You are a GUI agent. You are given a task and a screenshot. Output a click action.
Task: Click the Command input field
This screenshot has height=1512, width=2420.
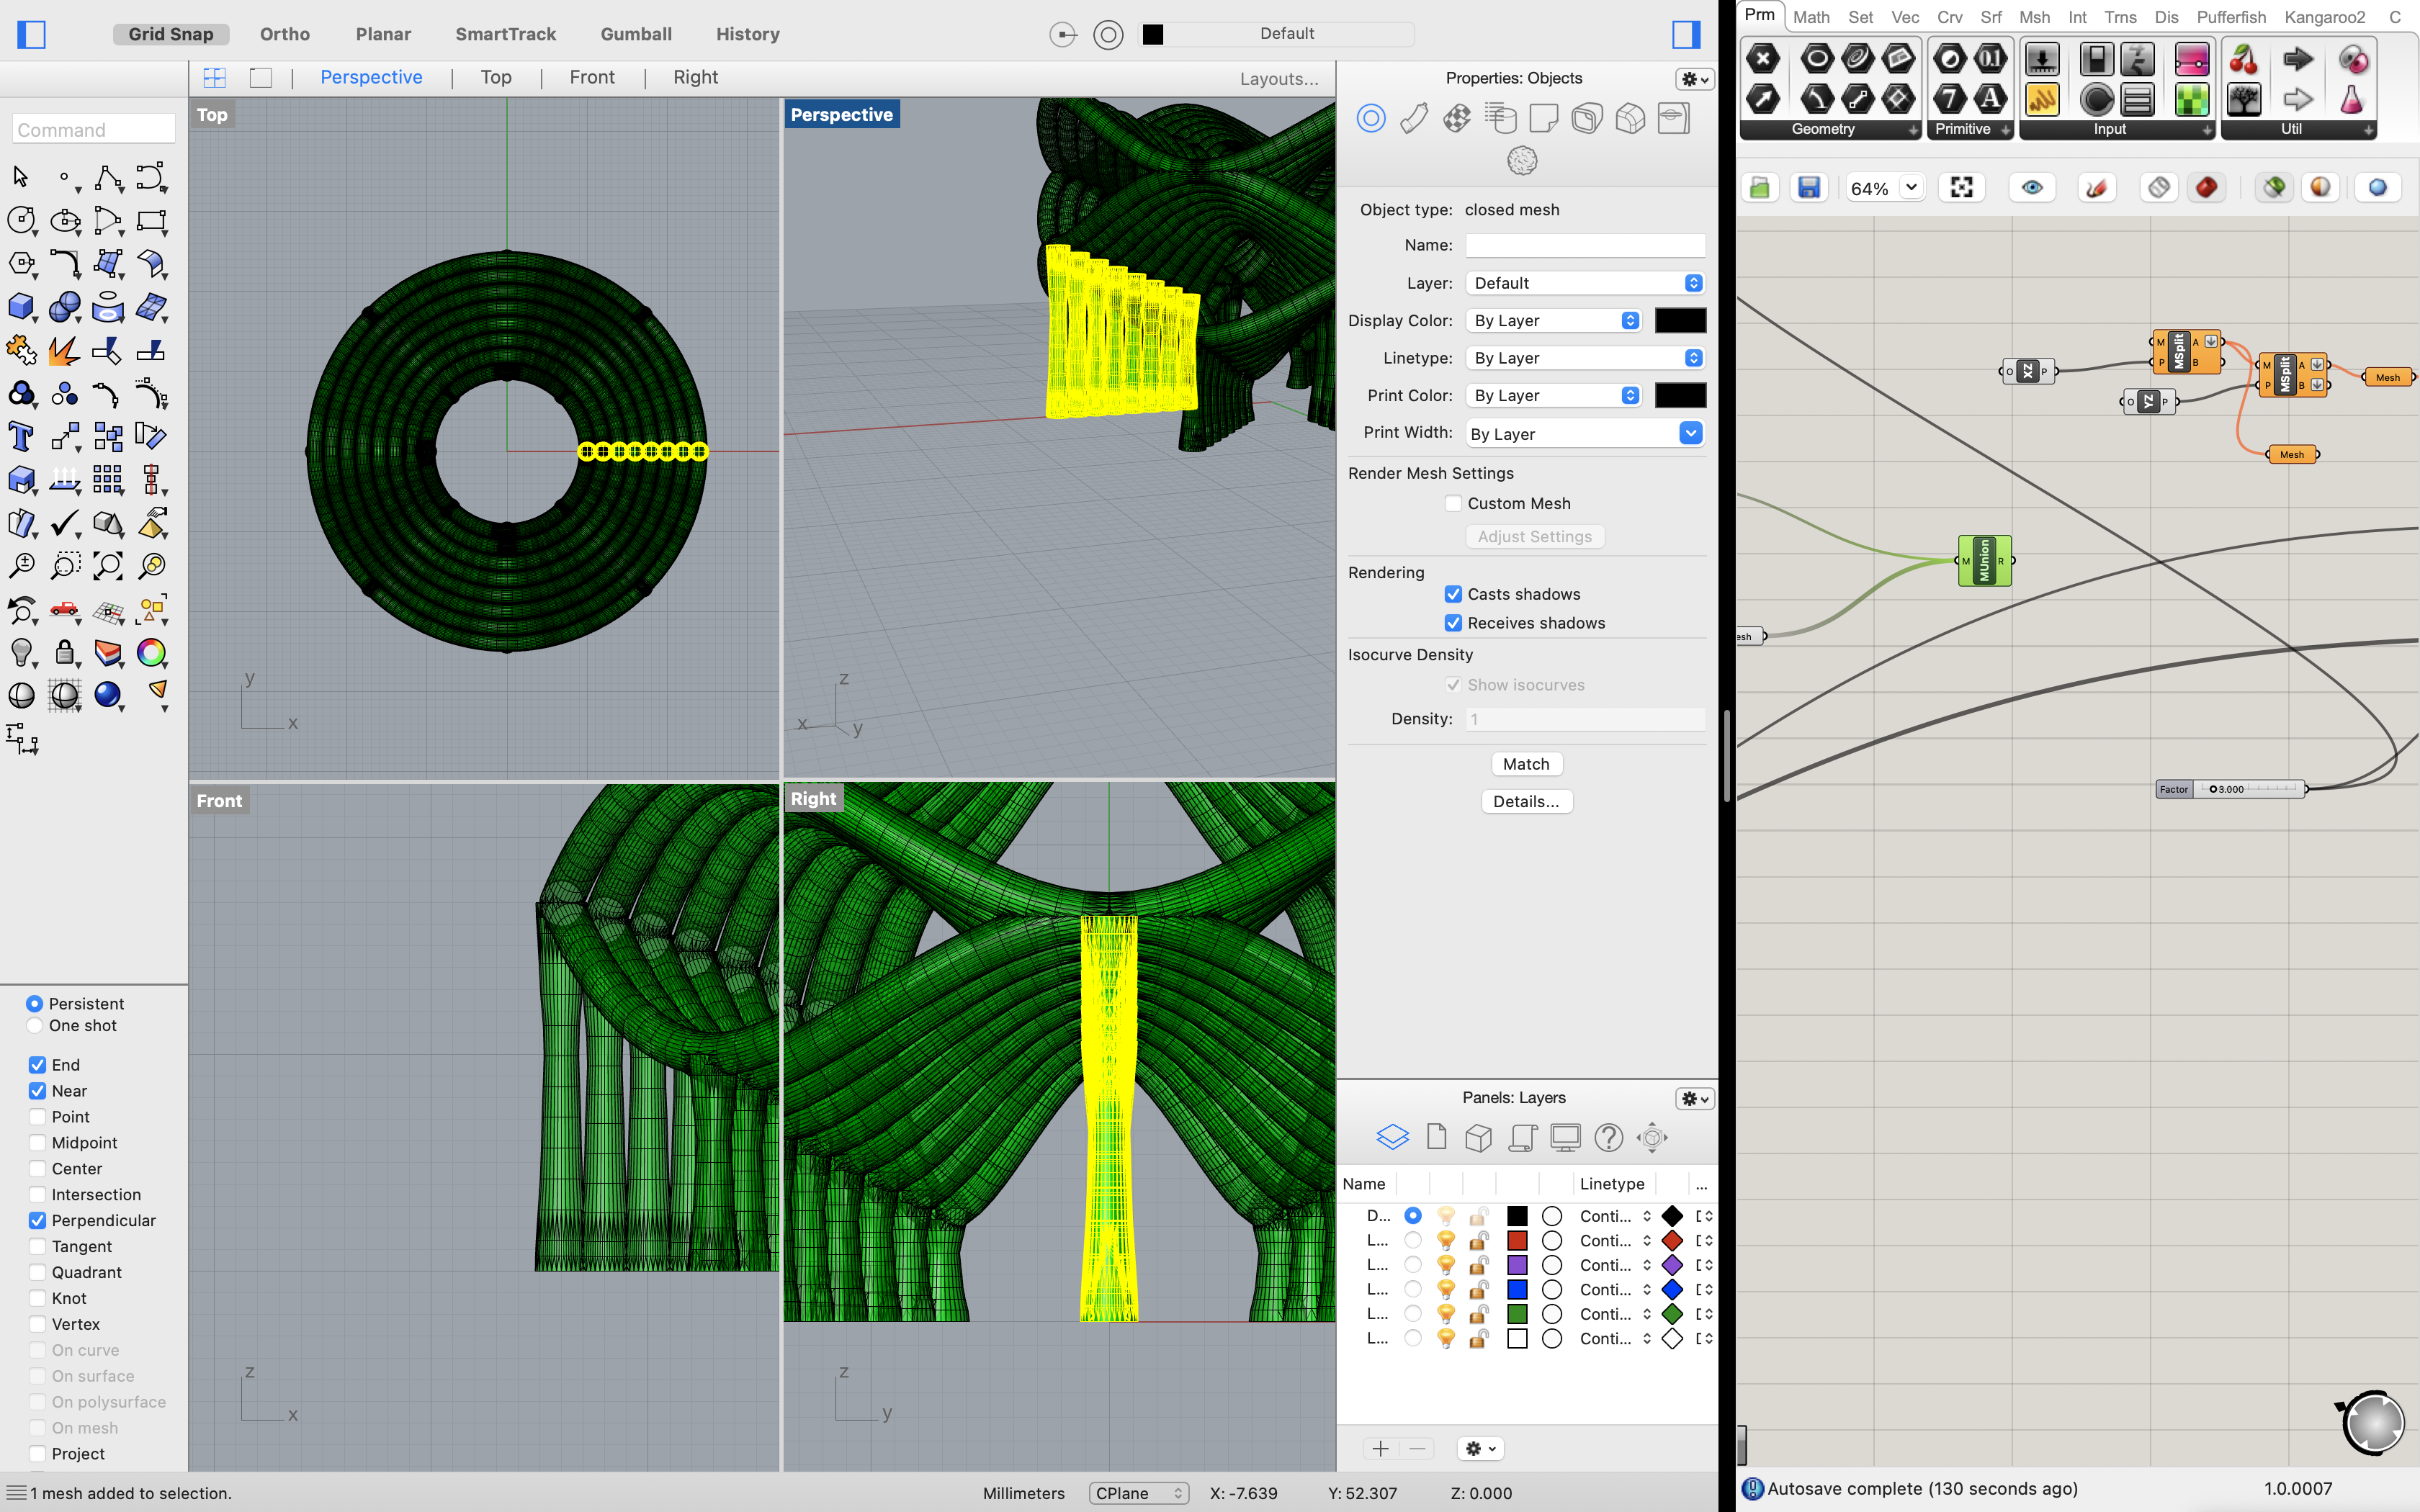[x=94, y=130]
